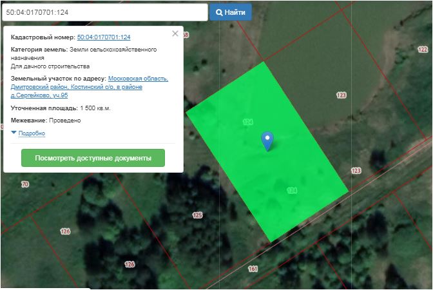Click the 124 label below the map pin
The image size is (433, 290).
tap(291, 191)
